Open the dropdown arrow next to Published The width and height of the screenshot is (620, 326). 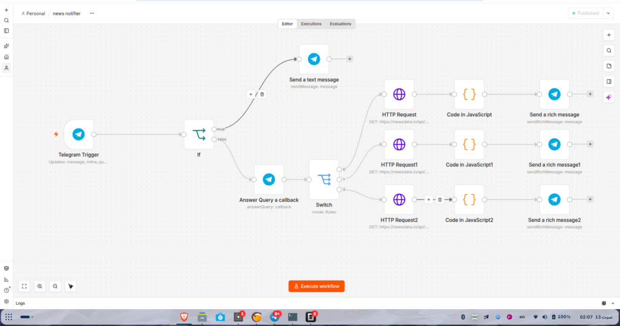pyautogui.click(x=608, y=13)
